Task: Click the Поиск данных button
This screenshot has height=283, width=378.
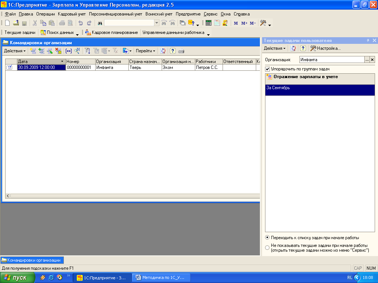Action: click(x=57, y=32)
